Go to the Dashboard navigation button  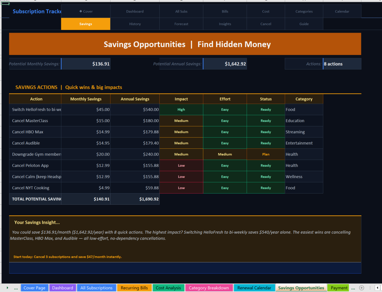[135, 11]
